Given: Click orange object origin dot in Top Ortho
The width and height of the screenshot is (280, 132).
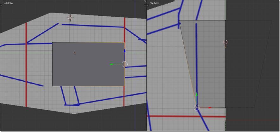Looking at the screenshot, I should point(225,47).
